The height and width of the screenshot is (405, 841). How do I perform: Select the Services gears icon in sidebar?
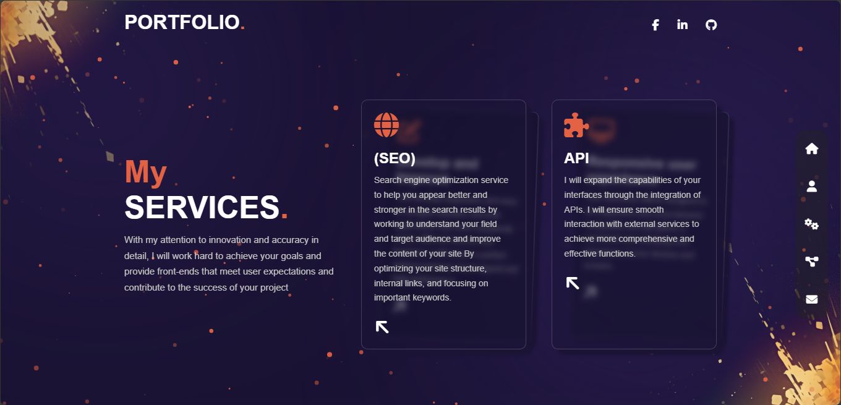[812, 224]
